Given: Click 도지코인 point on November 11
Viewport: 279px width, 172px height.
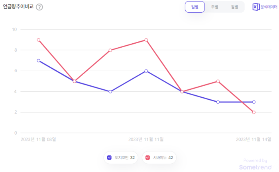Looking at the screenshot, I should tap(146, 71).
